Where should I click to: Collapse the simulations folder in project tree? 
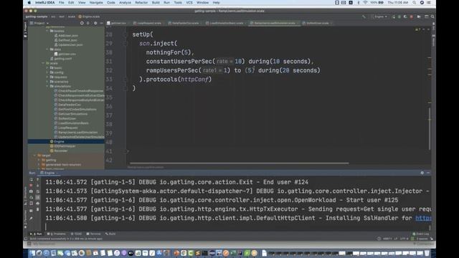click(47, 86)
